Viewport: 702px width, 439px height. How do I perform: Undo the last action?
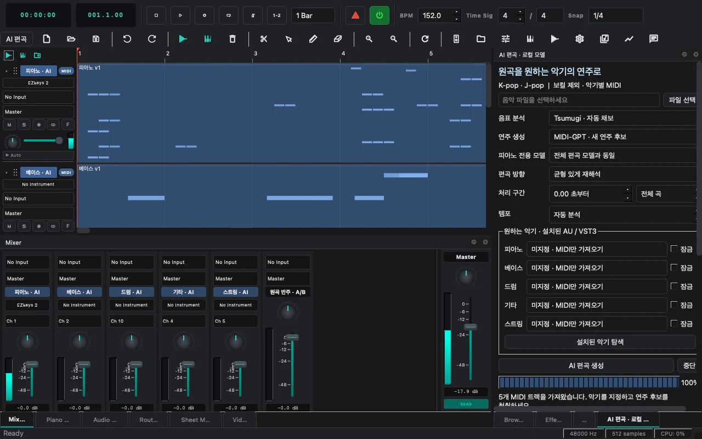tap(127, 39)
